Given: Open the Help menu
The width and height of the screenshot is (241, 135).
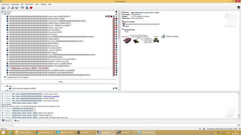Looking at the screenshot, I should 49,4.
